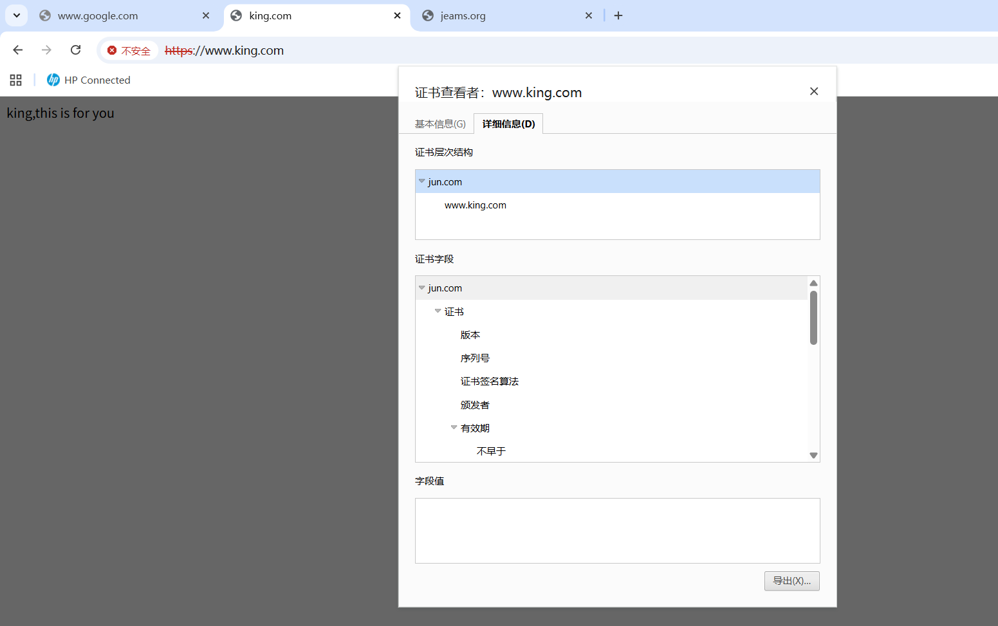Open the tab search dropdown arrow
Viewport: 998px width, 626px height.
click(17, 15)
